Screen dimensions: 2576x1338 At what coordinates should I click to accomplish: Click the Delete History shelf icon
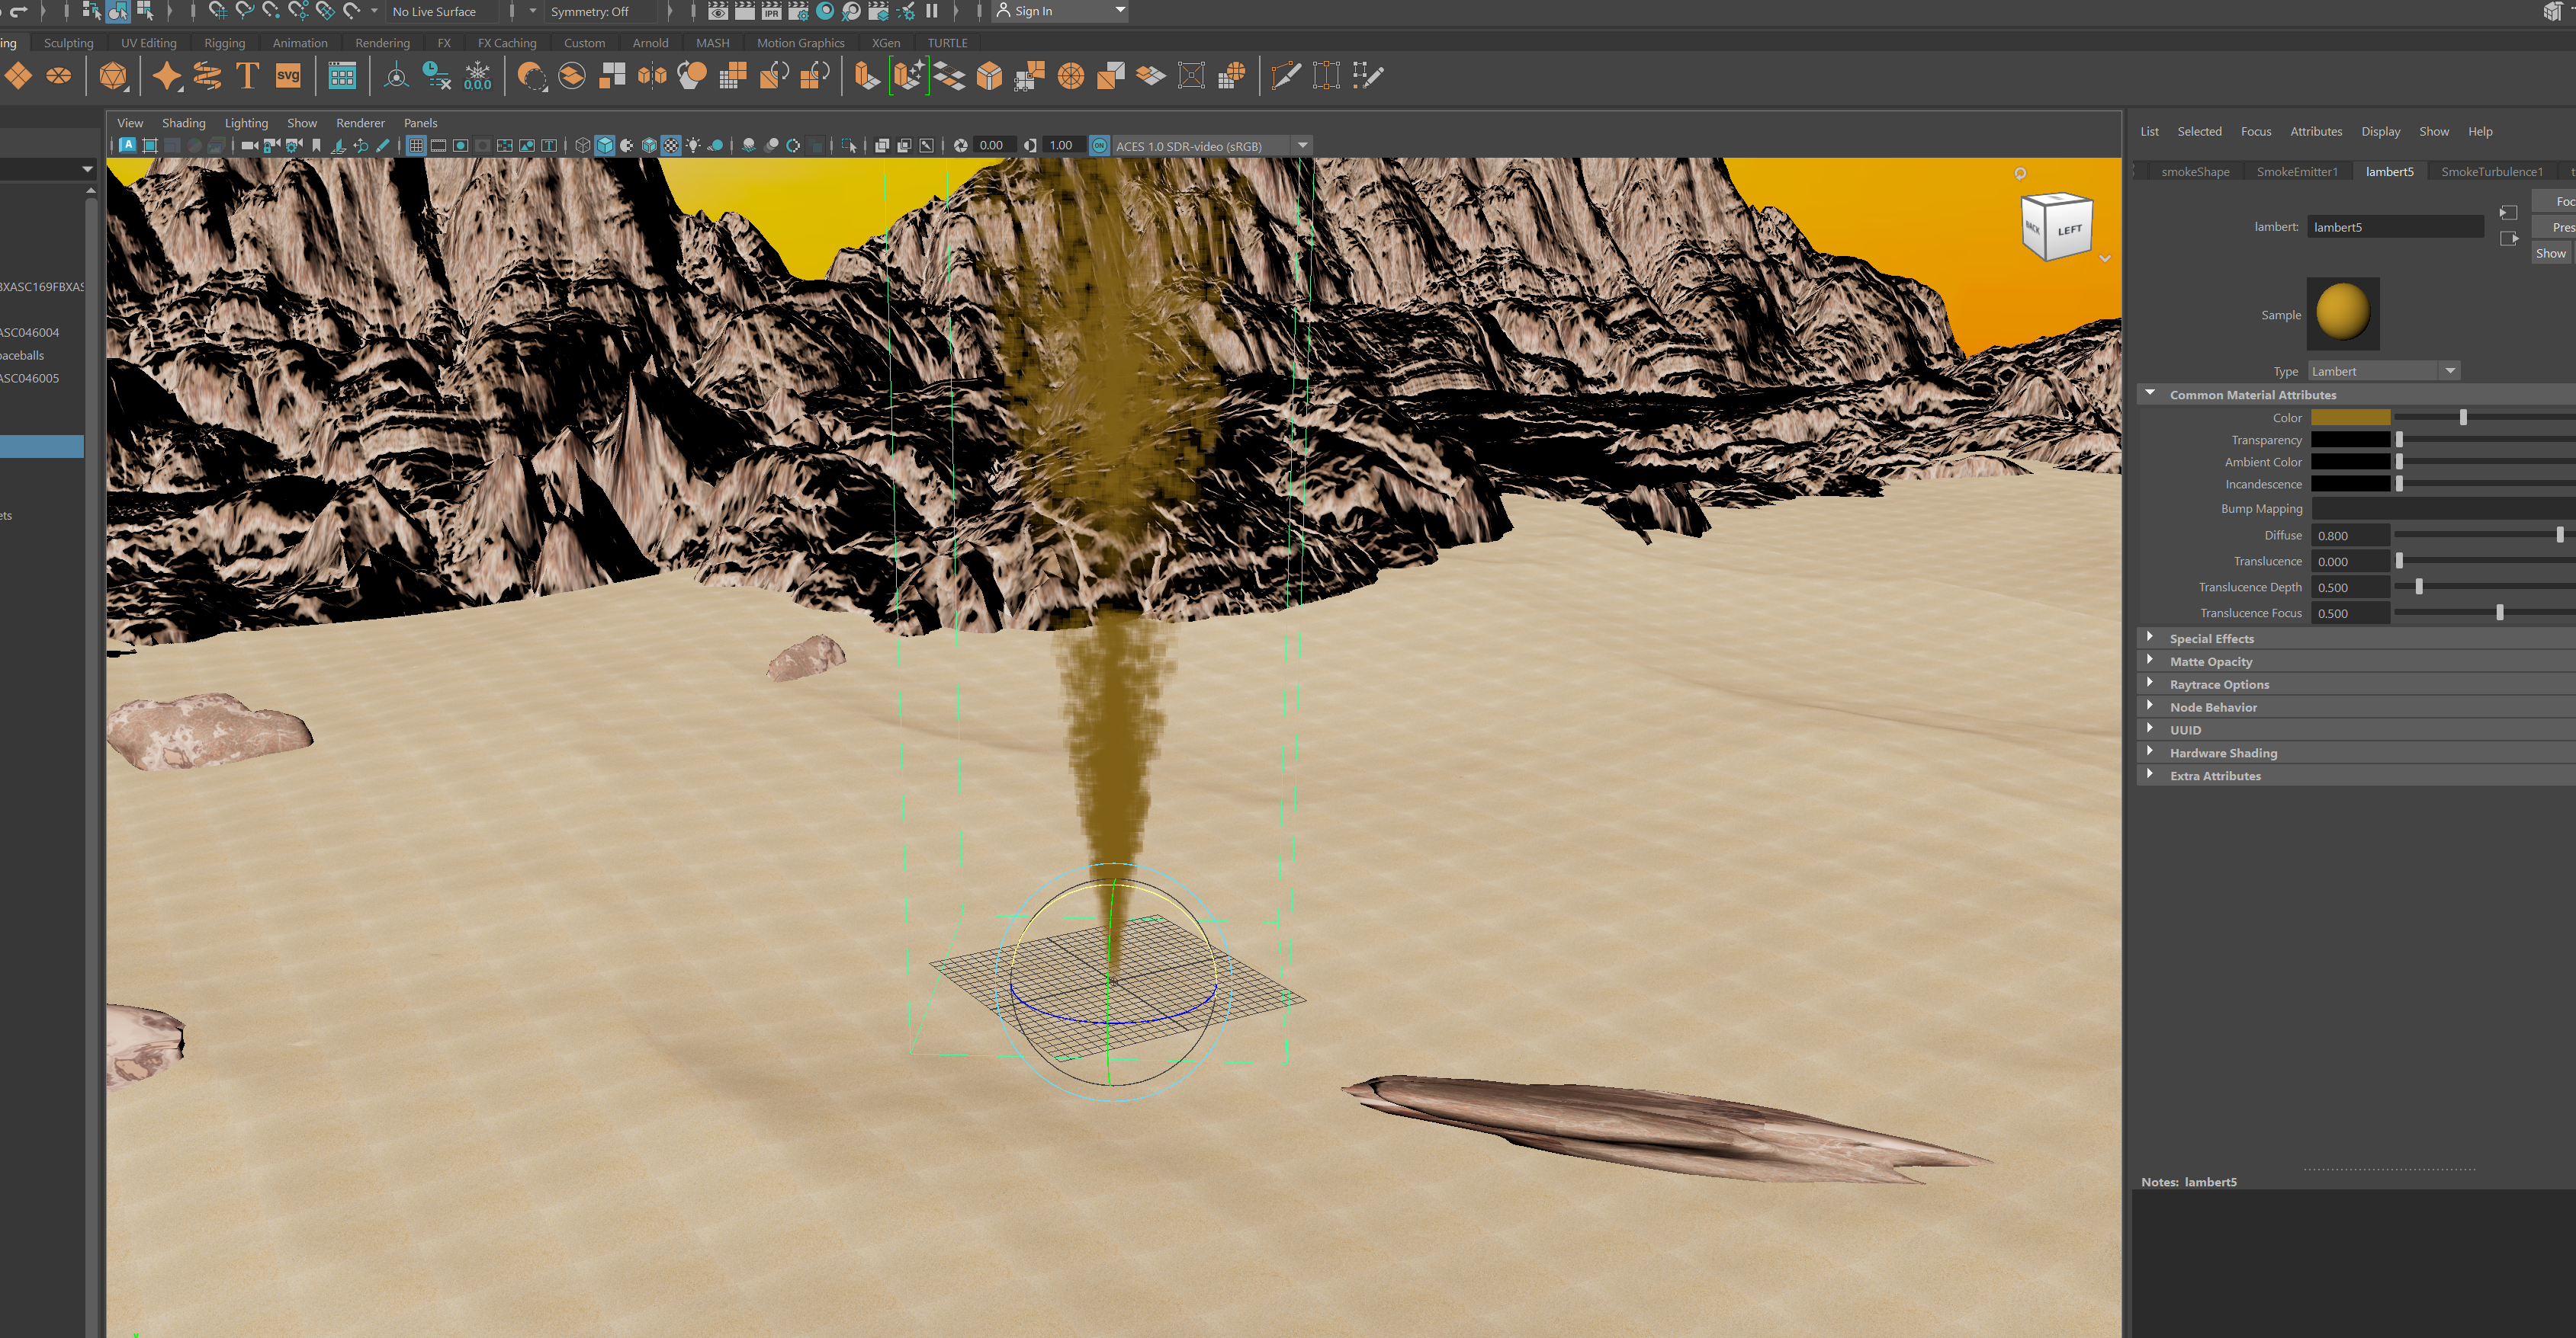436,76
